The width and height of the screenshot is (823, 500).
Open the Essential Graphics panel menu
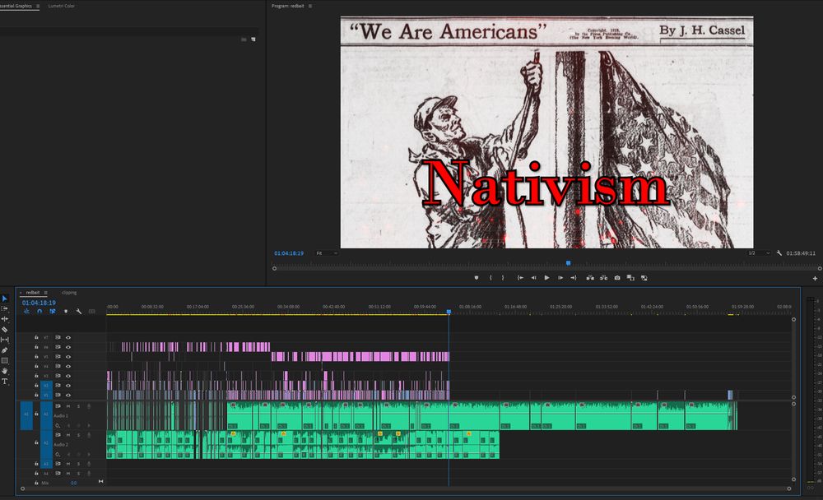pyautogui.click(x=38, y=7)
